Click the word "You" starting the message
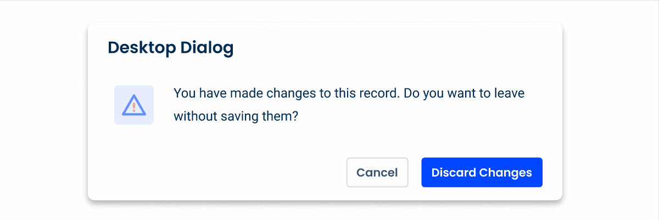 point(183,93)
